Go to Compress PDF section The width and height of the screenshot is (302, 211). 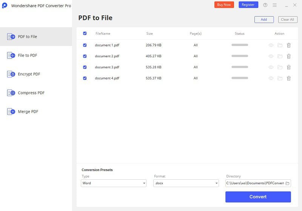click(31, 93)
